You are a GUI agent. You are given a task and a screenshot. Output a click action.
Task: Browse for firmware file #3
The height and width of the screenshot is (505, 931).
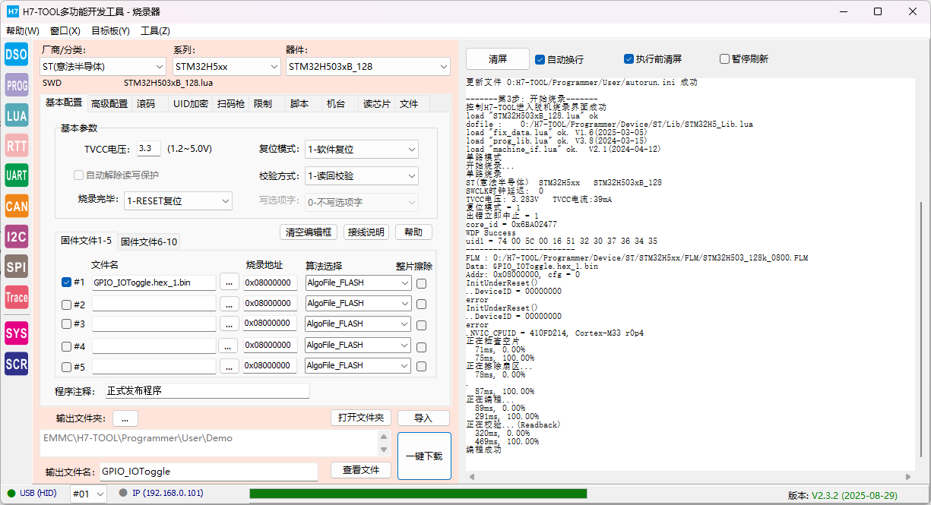tap(229, 324)
